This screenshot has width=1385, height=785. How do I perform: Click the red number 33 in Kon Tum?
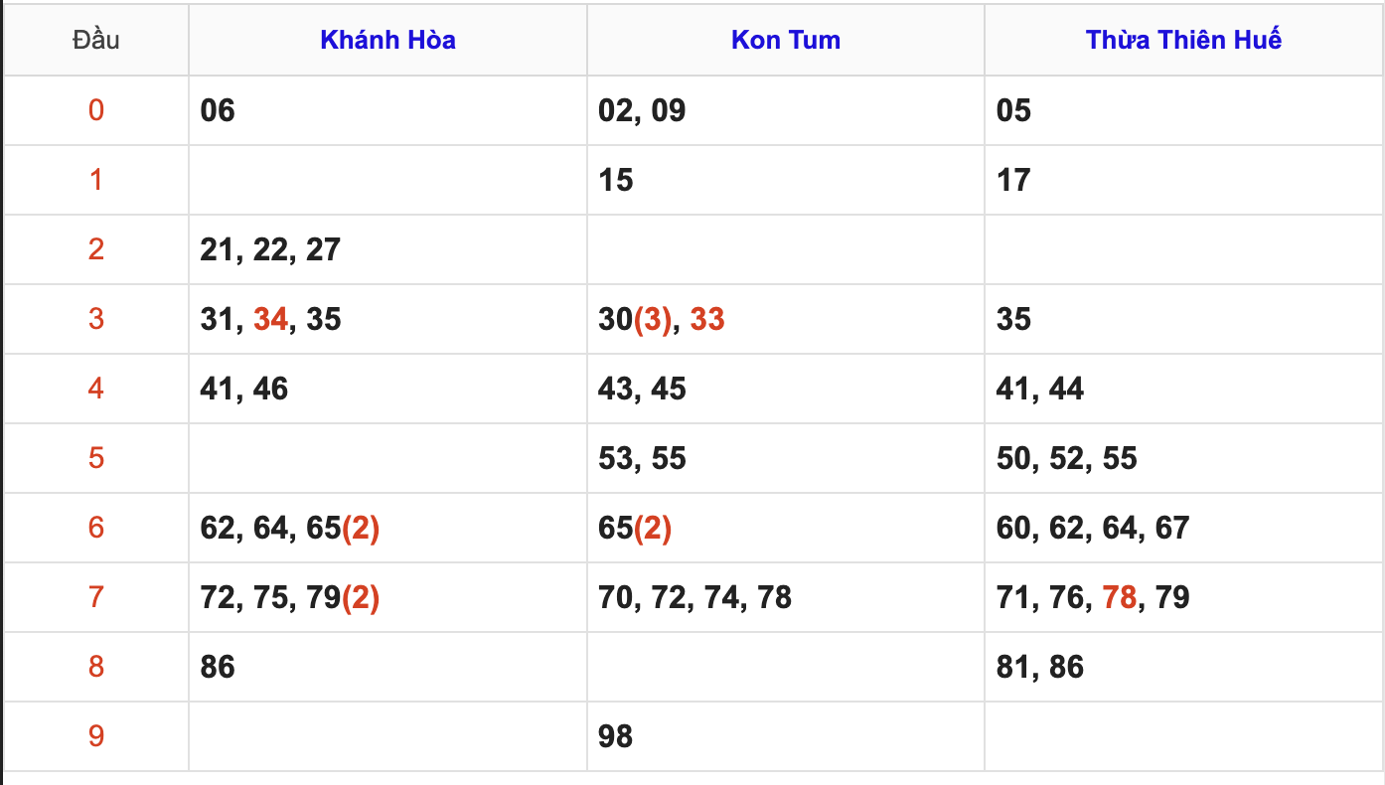[x=706, y=319]
